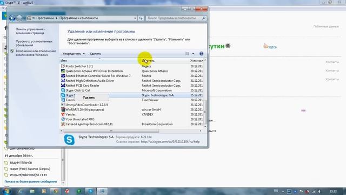Viewport: 346px width, 195px height.
Task: Click the Yandex program icon
Action: click(63, 114)
